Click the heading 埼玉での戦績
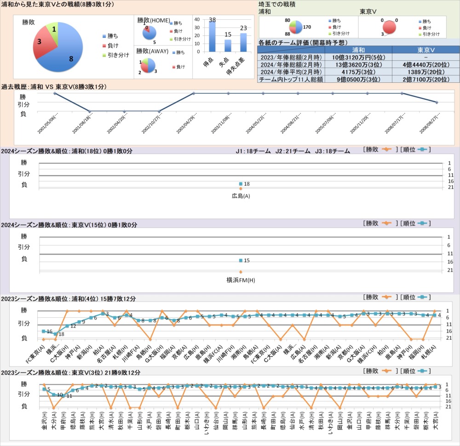 click(276, 5)
